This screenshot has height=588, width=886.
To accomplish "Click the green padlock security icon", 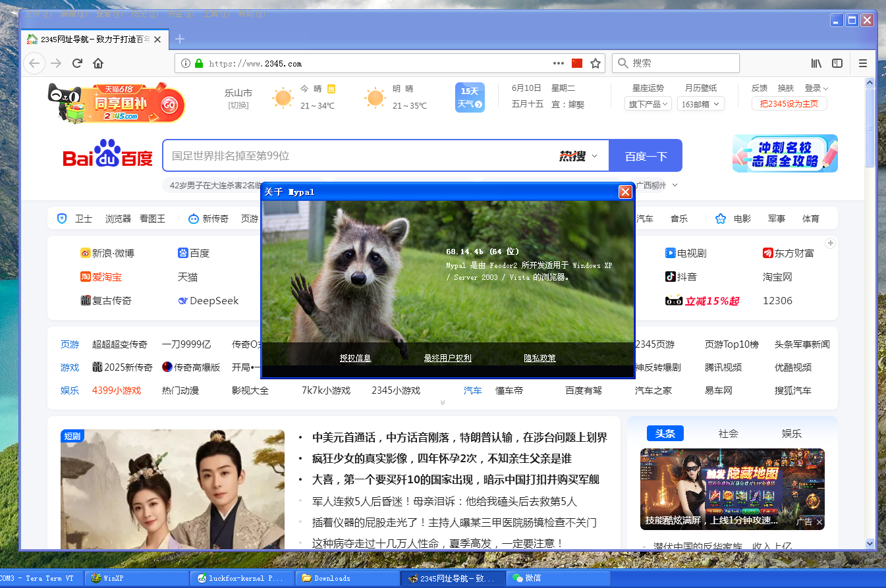I will [x=198, y=63].
